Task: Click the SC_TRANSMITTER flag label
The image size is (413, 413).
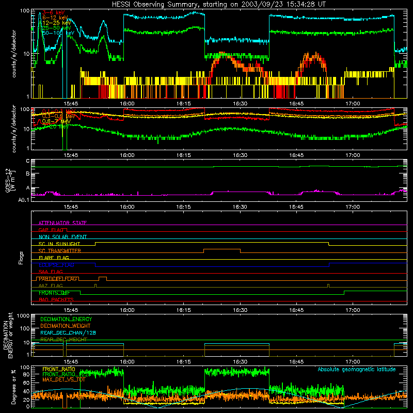Action: tap(60, 250)
